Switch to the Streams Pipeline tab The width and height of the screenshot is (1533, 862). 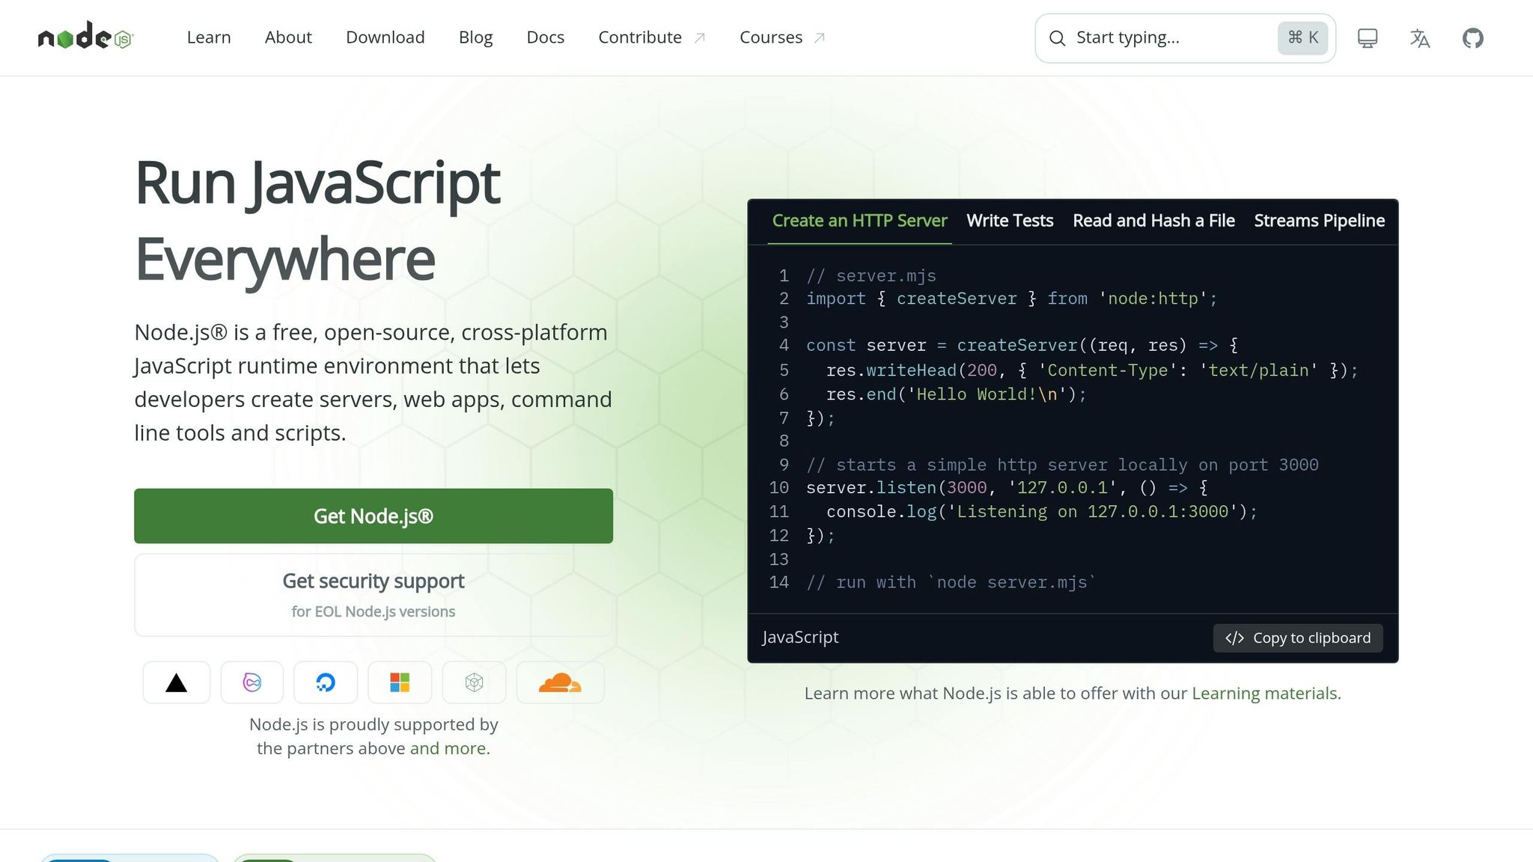coord(1319,221)
